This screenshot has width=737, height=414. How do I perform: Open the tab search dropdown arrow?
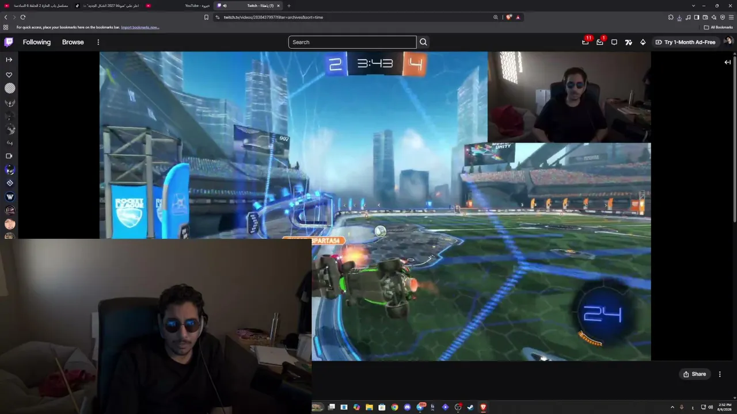[x=692, y=6]
